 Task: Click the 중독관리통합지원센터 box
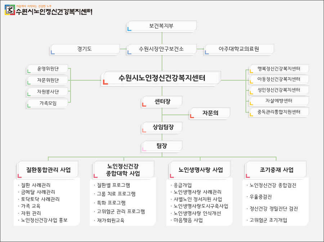point(279,112)
